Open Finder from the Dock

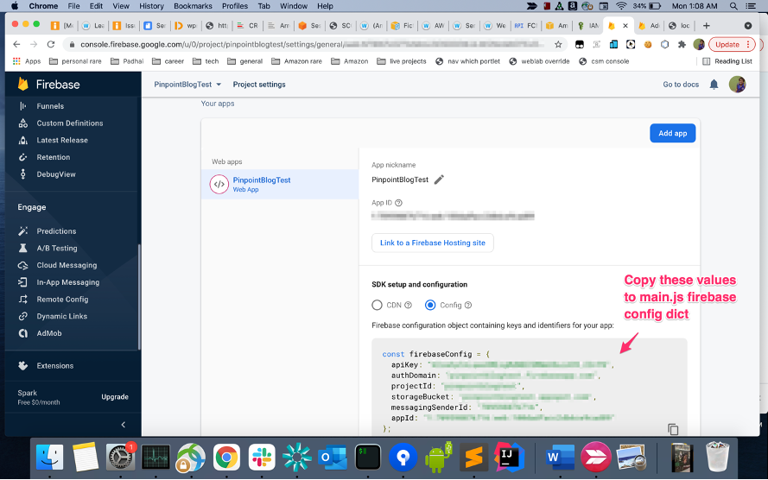coord(49,458)
